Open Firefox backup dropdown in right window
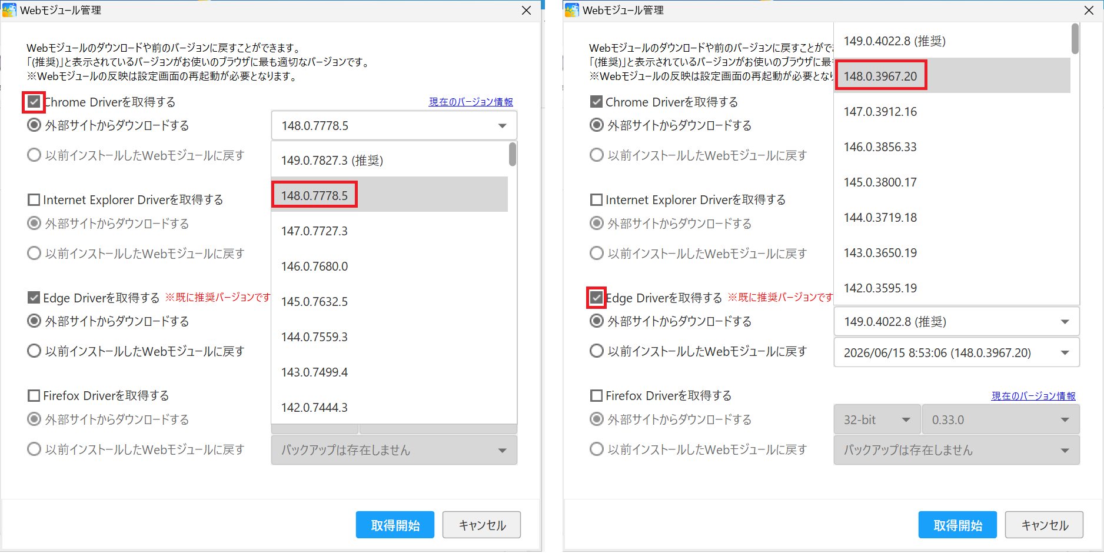Viewport: 1104px width, 553px height. click(x=956, y=450)
